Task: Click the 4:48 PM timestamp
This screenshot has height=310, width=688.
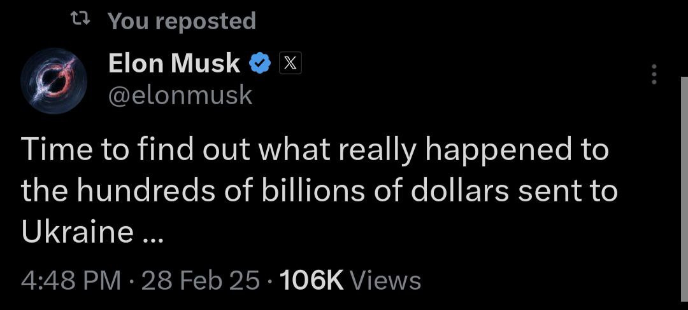Action: point(71,280)
